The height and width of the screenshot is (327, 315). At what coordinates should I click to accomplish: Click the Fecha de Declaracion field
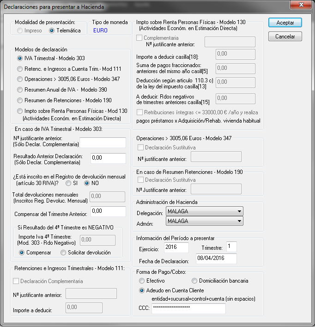(216, 259)
